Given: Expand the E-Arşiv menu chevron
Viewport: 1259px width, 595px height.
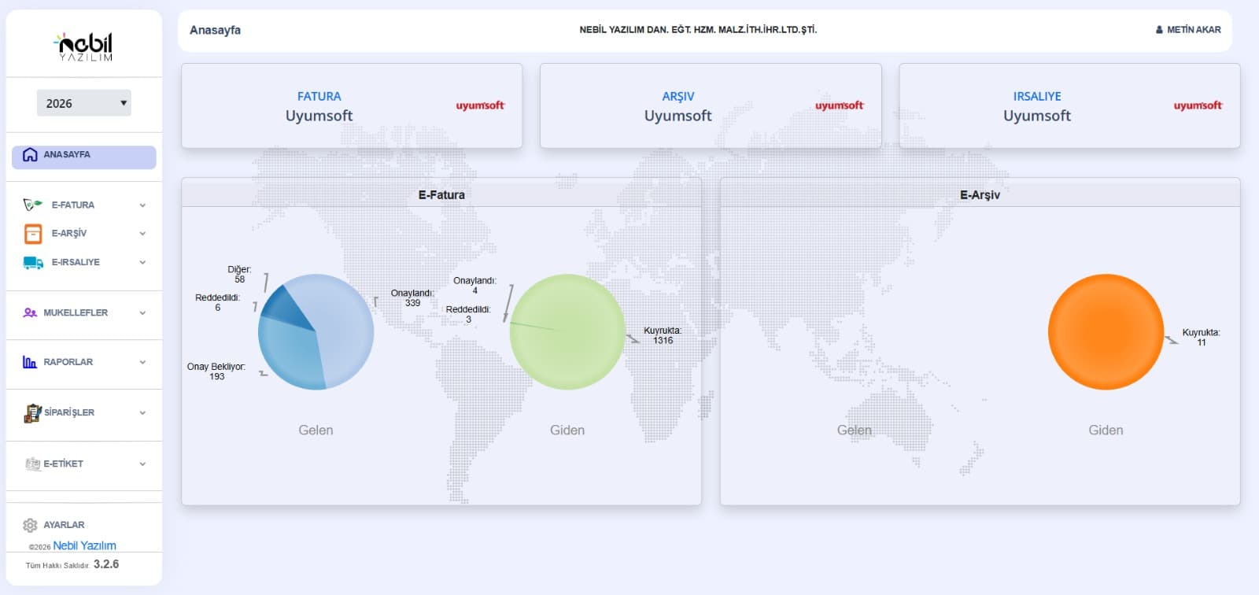Looking at the screenshot, I should click(142, 234).
